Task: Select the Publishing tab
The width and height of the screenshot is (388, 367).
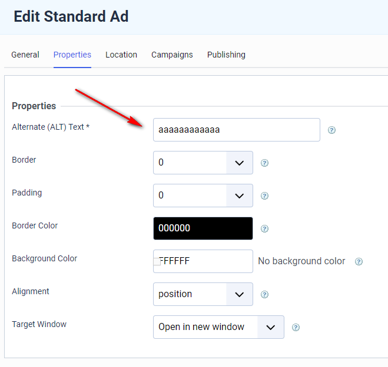Action: (226, 55)
